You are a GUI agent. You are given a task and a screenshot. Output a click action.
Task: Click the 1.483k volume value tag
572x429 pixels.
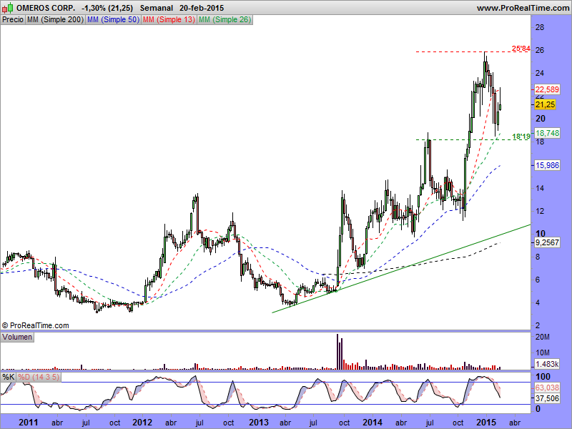[x=547, y=364]
